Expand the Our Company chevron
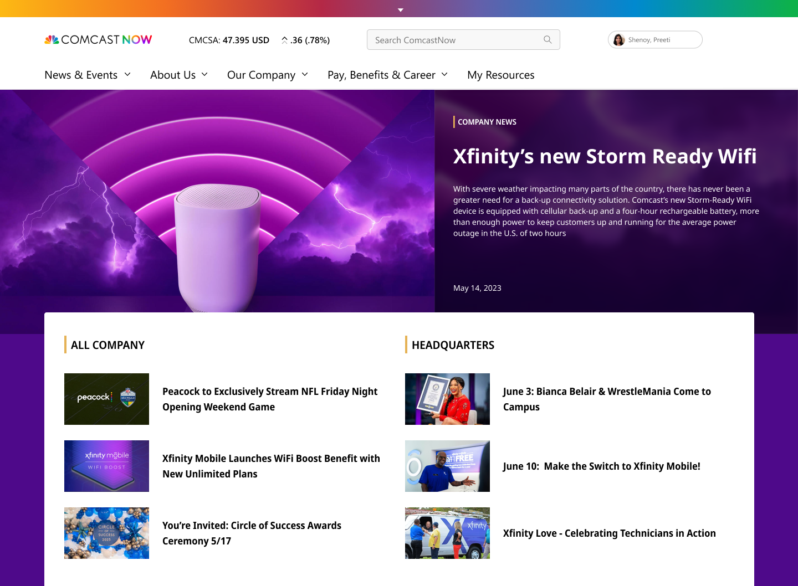The image size is (798, 586). [x=305, y=74]
